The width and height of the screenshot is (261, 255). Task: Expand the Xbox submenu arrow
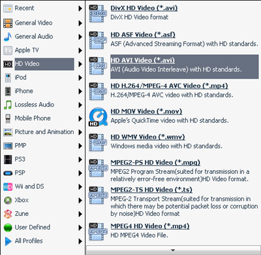click(x=80, y=200)
